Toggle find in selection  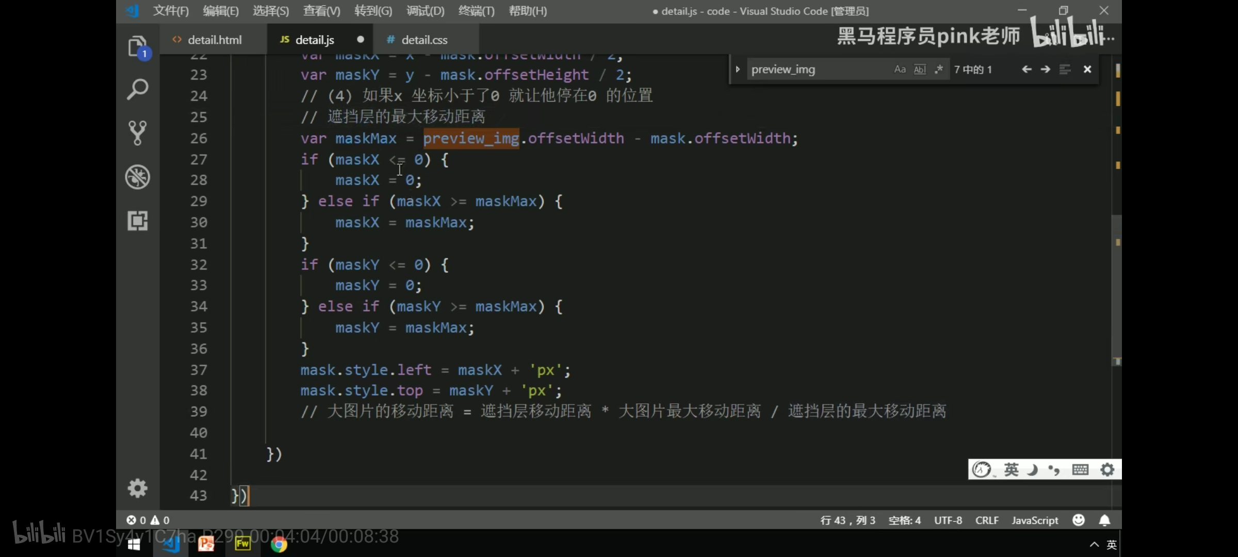(1065, 69)
